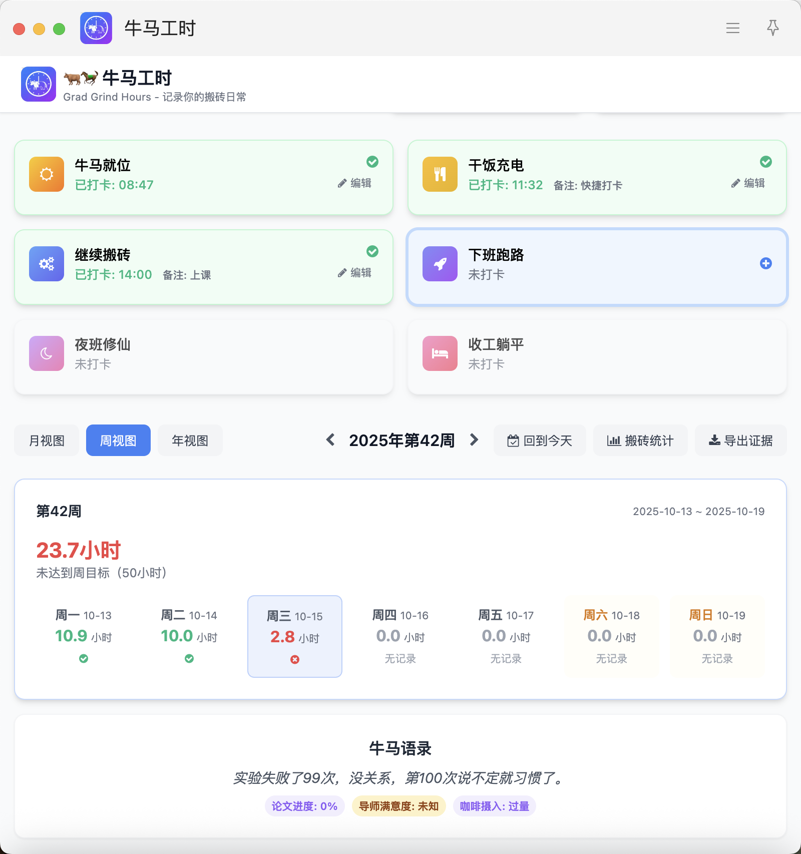This screenshot has height=854, width=801.
Task: Click 导出证据 export button
Action: click(740, 441)
